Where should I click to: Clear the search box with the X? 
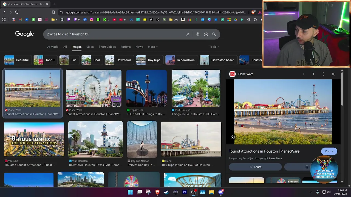188,34
